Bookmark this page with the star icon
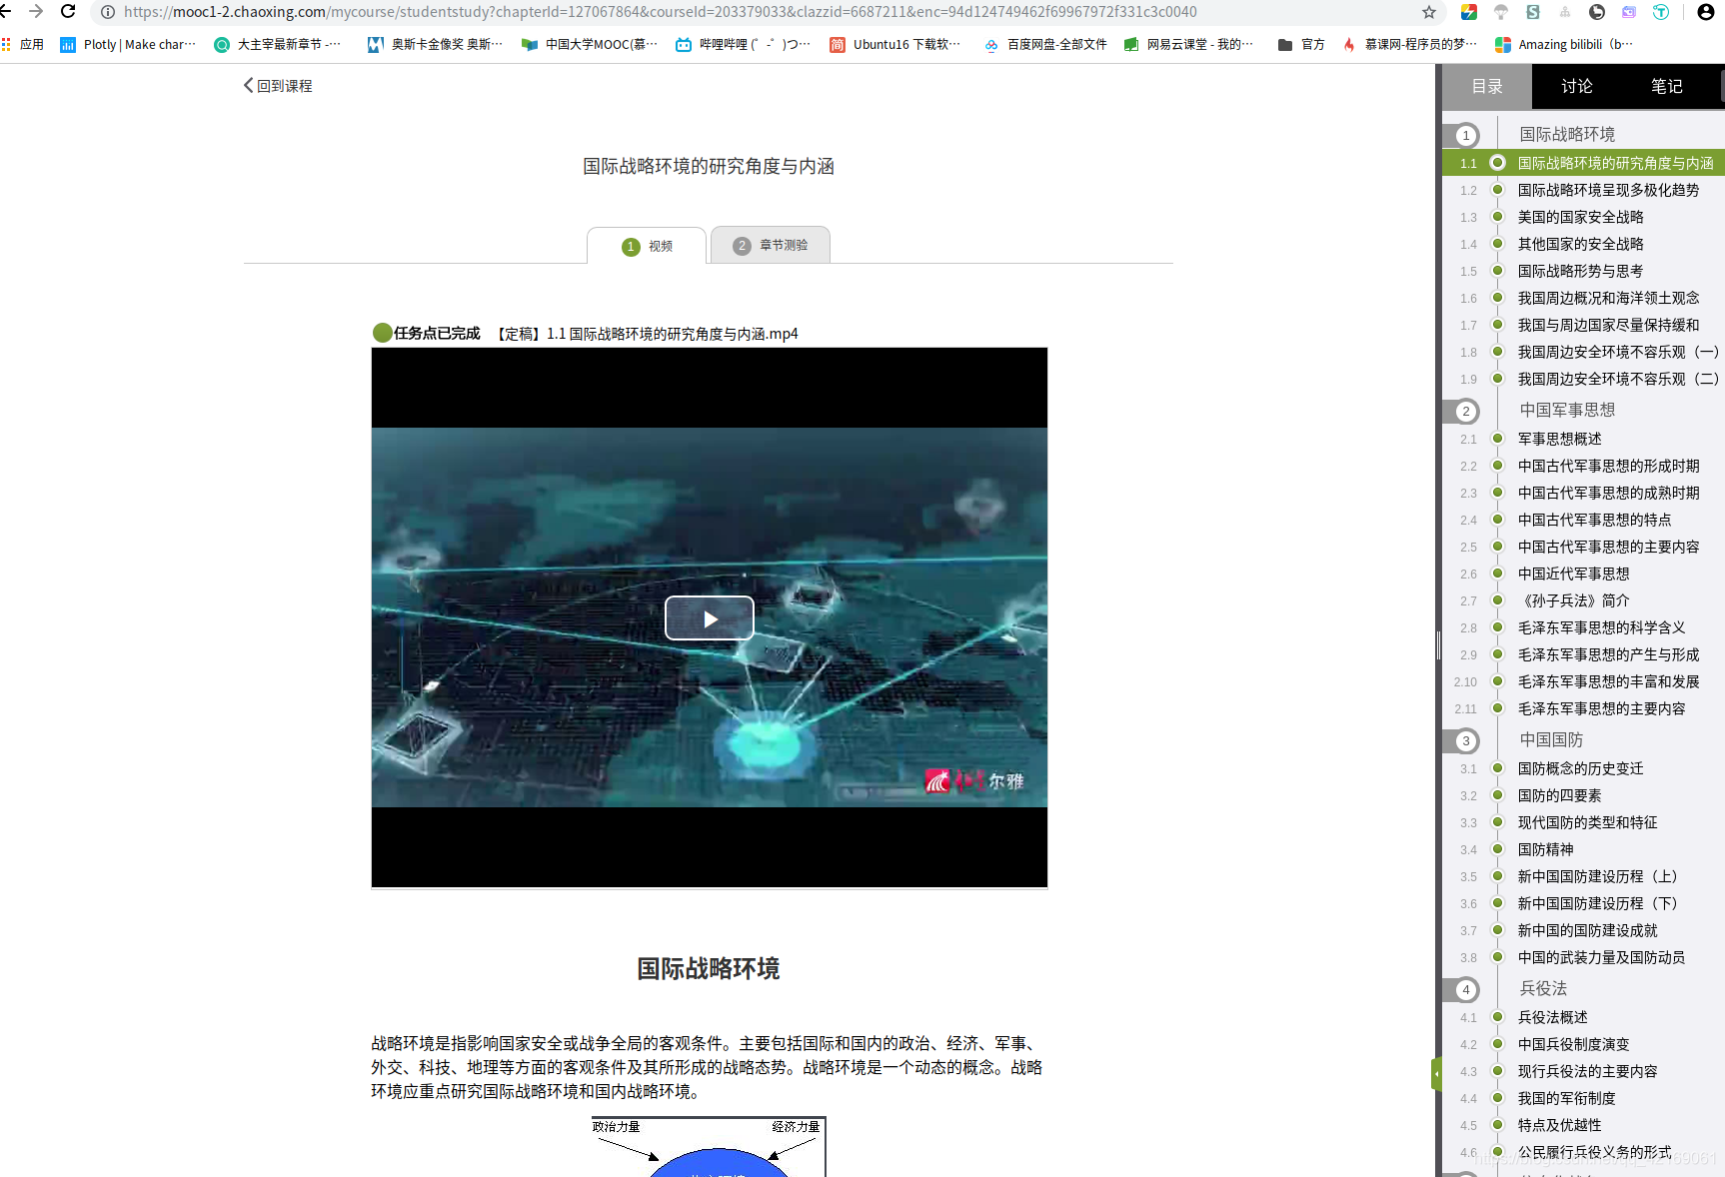 coord(1428,12)
